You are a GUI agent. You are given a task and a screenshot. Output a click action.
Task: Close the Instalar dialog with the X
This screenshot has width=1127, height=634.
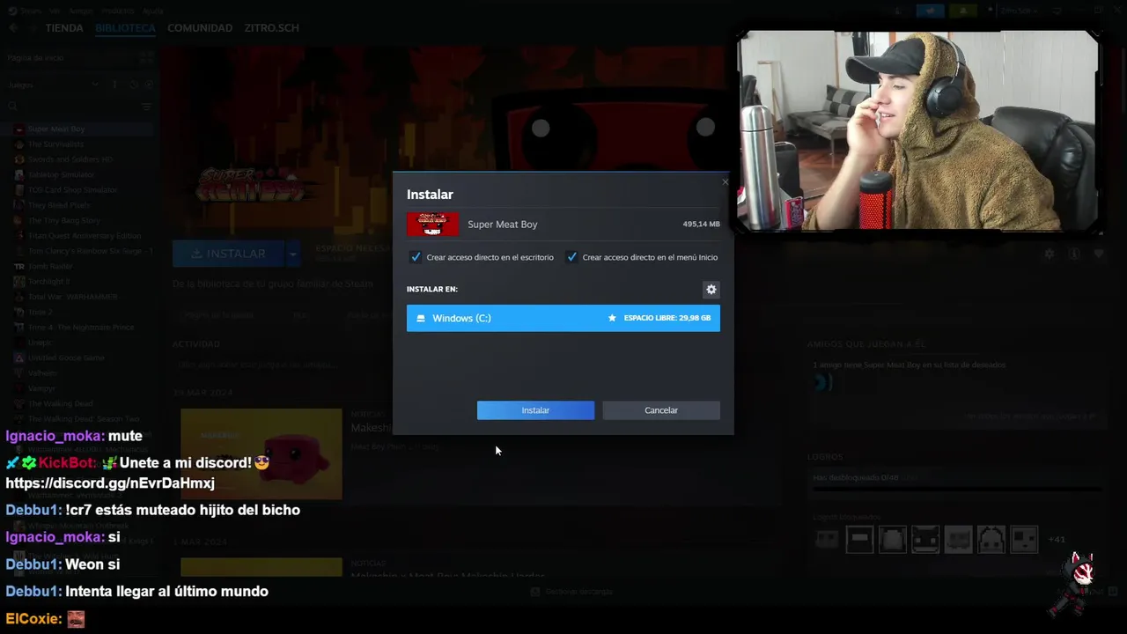[725, 182]
